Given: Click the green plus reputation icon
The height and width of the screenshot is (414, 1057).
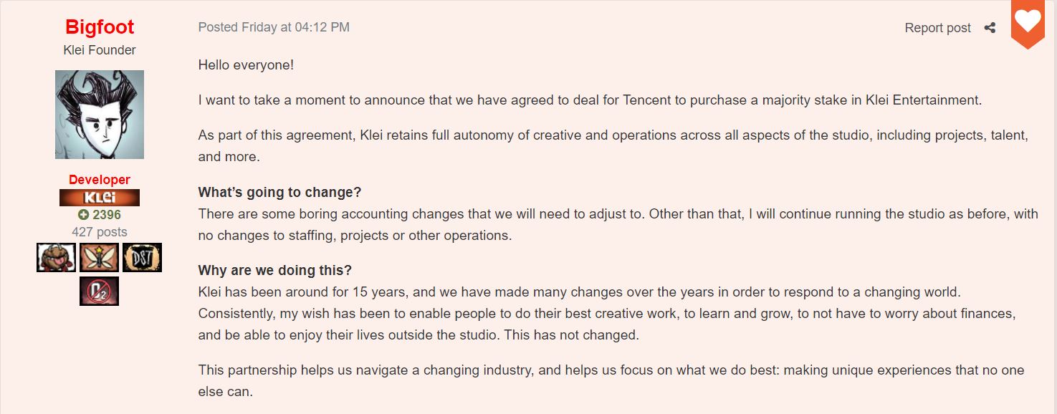Looking at the screenshot, I should (x=83, y=215).
